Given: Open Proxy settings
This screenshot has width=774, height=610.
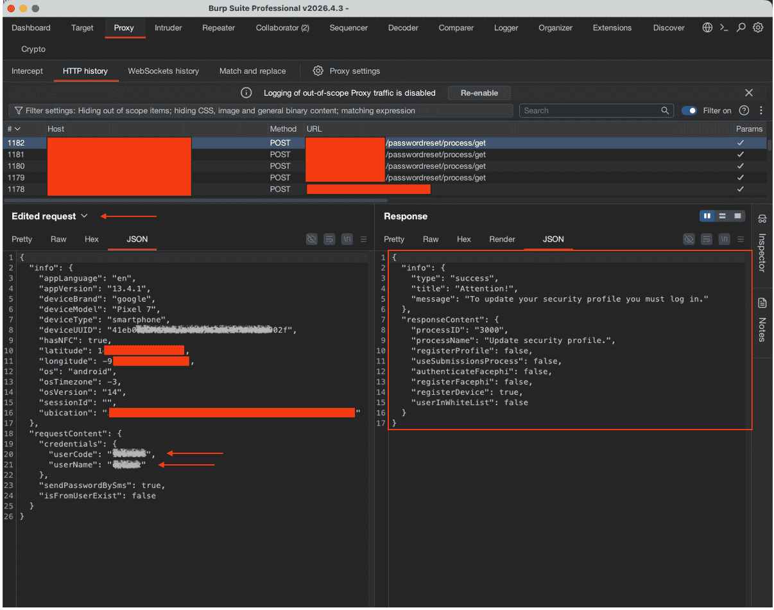Looking at the screenshot, I should pyautogui.click(x=347, y=71).
